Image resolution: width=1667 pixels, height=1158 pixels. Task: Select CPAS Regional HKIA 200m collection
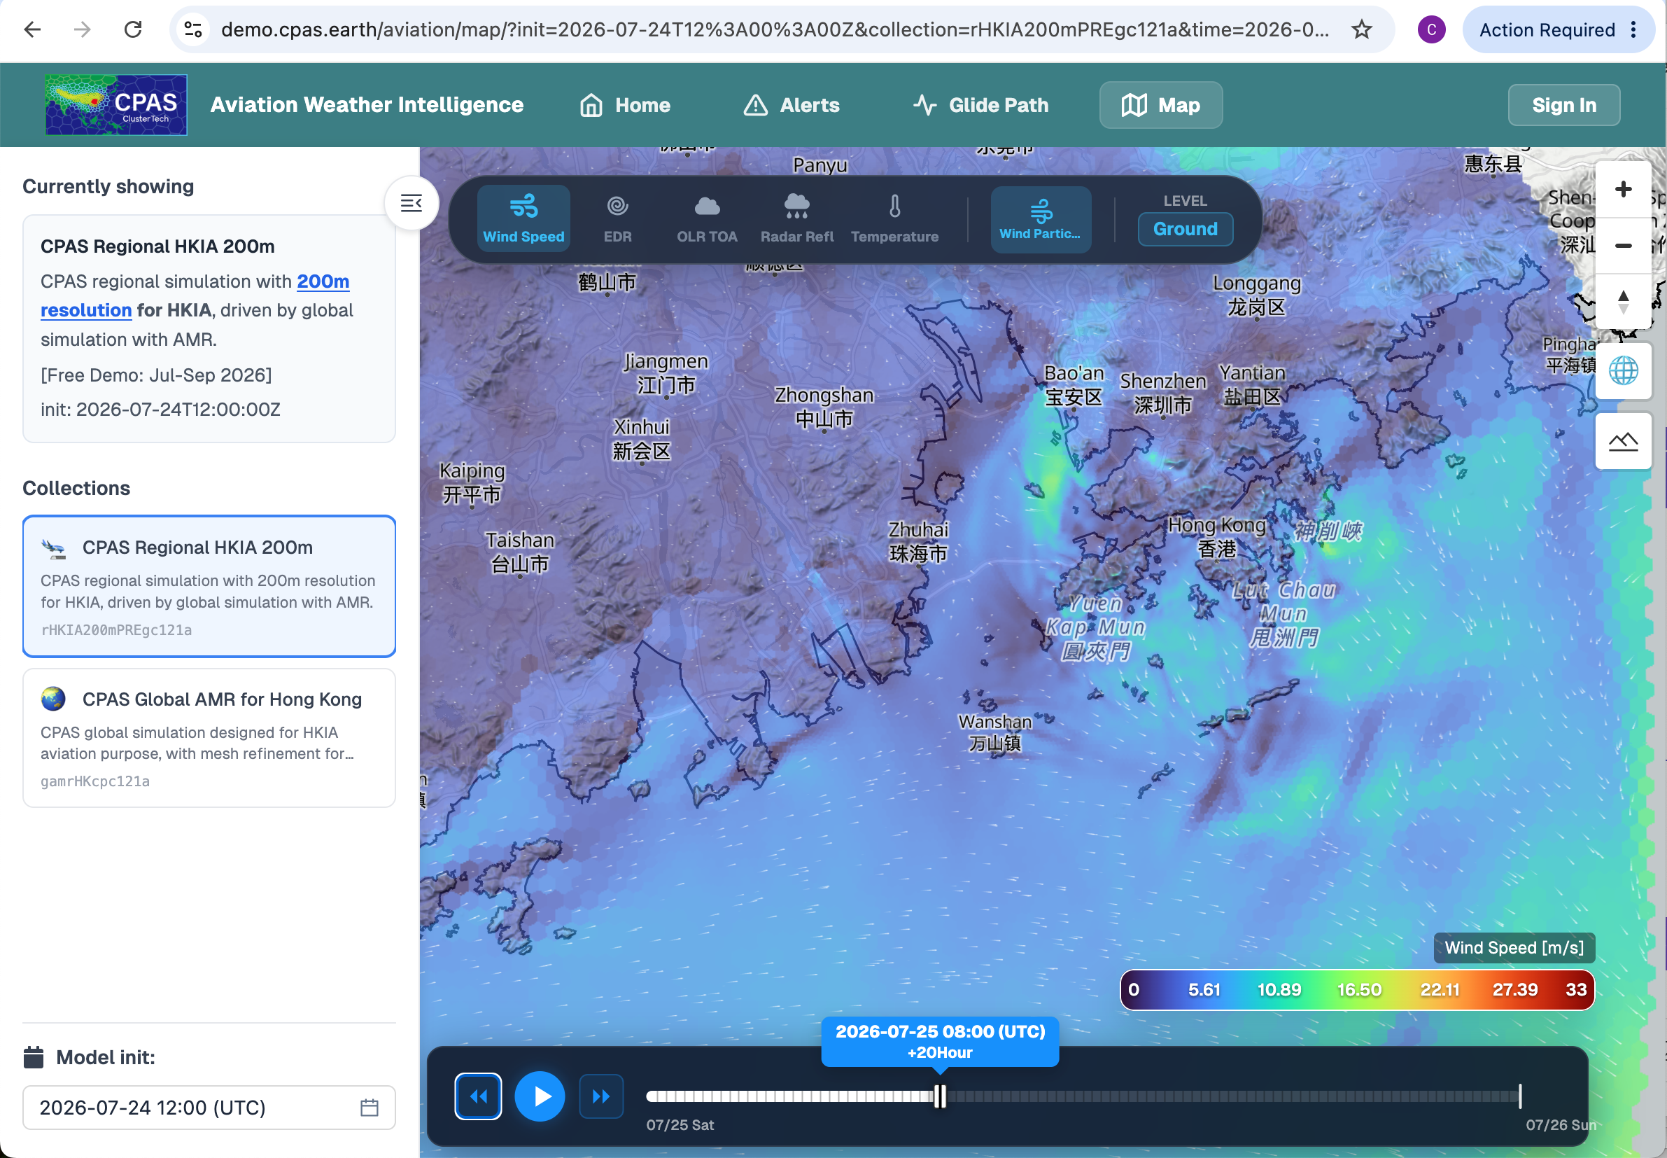pos(209,586)
